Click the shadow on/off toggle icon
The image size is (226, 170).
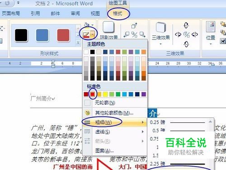click(134, 35)
